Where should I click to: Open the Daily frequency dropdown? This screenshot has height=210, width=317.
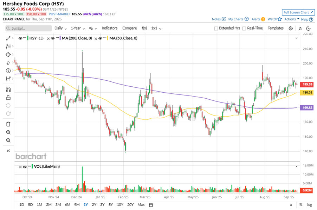point(60,28)
